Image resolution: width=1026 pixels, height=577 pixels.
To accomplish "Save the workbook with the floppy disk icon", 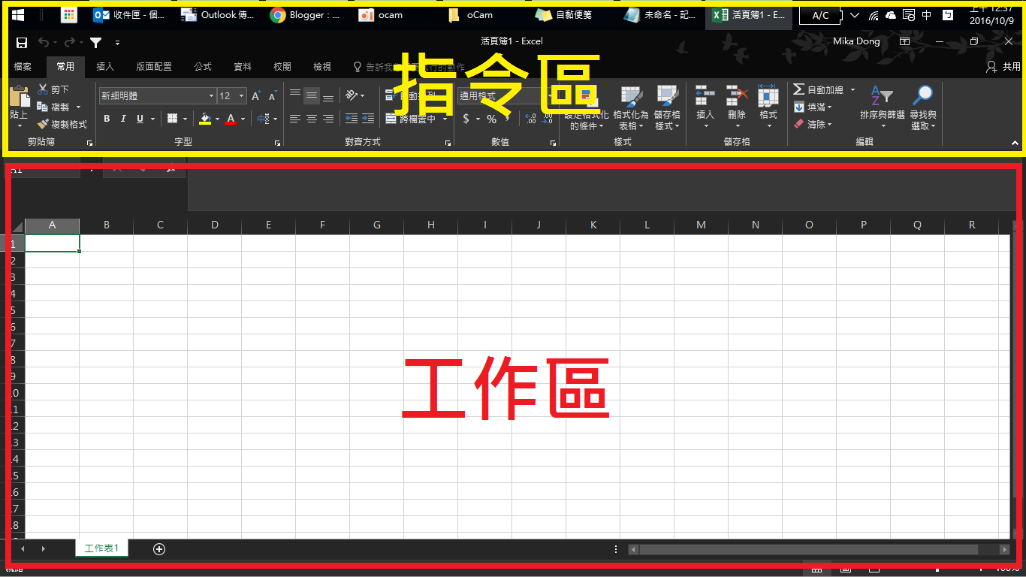I will coord(22,43).
